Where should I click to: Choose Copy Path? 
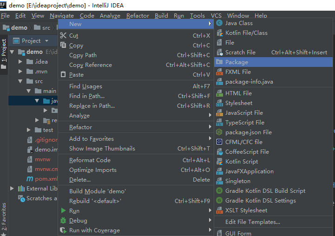pyautogui.click(x=136, y=55)
